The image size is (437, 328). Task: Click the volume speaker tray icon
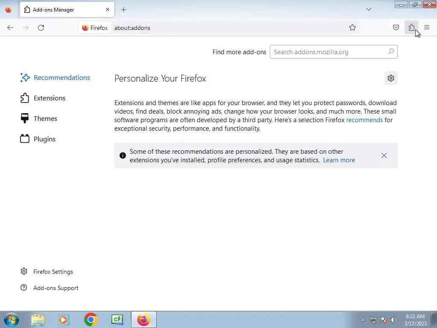[x=394, y=320]
